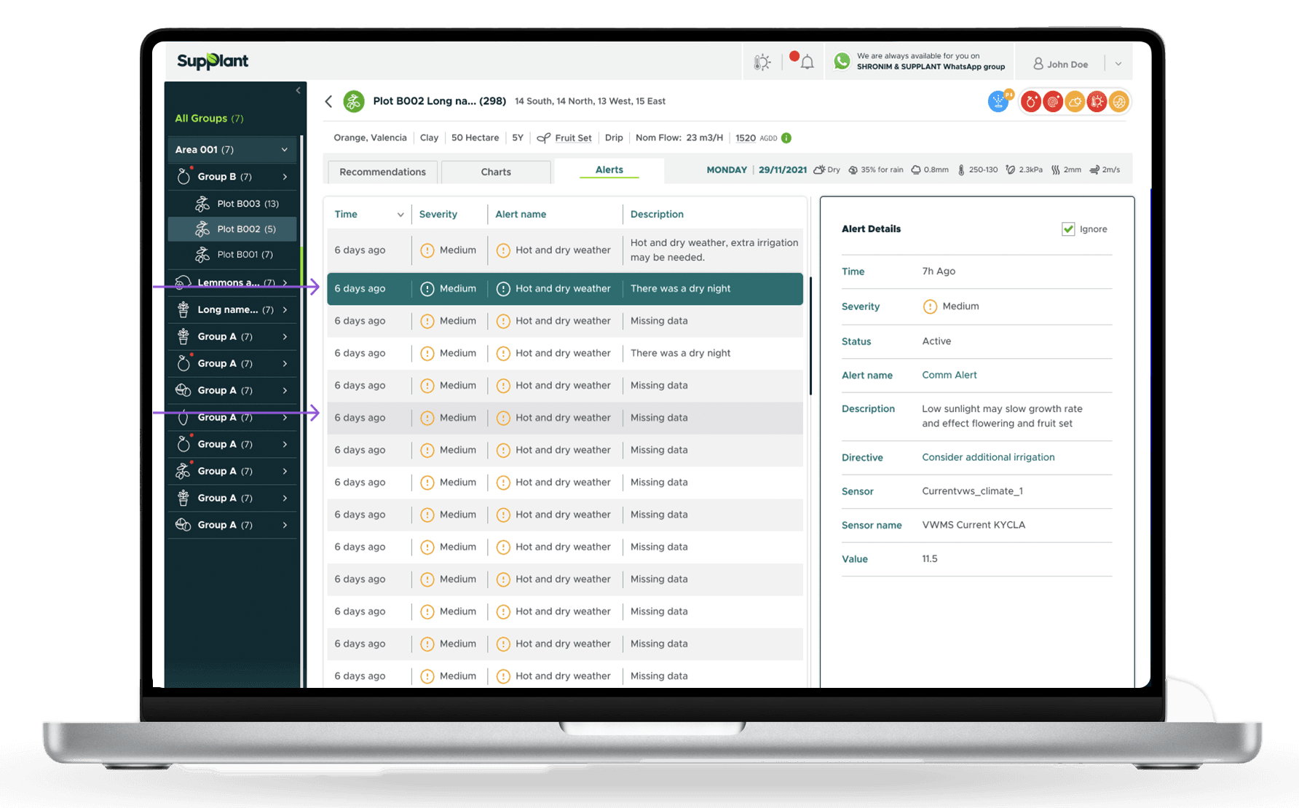
Task: Open the temperature and sun weather icon in header
Action: [762, 63]
